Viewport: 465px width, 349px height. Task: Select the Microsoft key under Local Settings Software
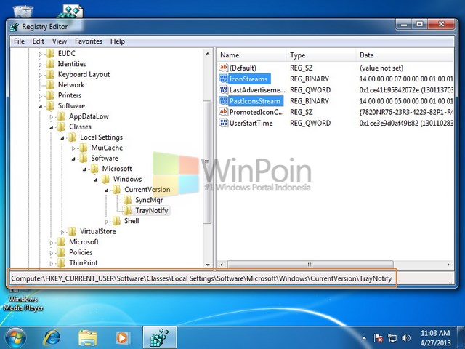point(117,169)
